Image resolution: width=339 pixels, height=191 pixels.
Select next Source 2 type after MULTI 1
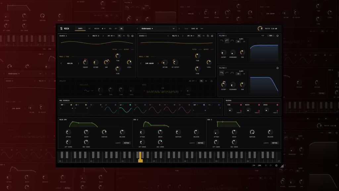pyautogui.click(x=183, y=36)
